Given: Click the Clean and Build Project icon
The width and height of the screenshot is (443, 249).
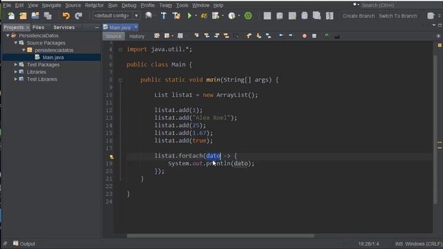Looking at the screenshot, I should pyautogui.click(x=177, y=16).
